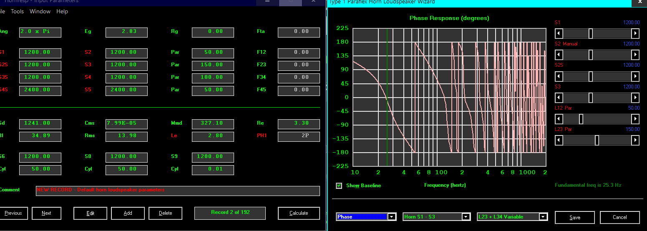
Task: Click the S2S slider left arrow
Action: 559,76
